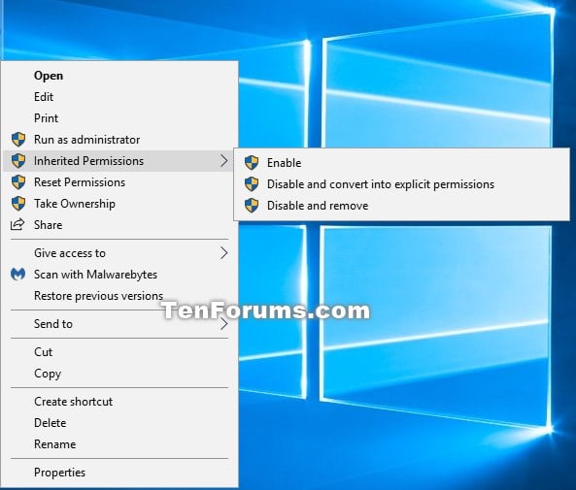Click the Malwarebytes logo icon
This screenshot has height=490, width=576.
18,275
